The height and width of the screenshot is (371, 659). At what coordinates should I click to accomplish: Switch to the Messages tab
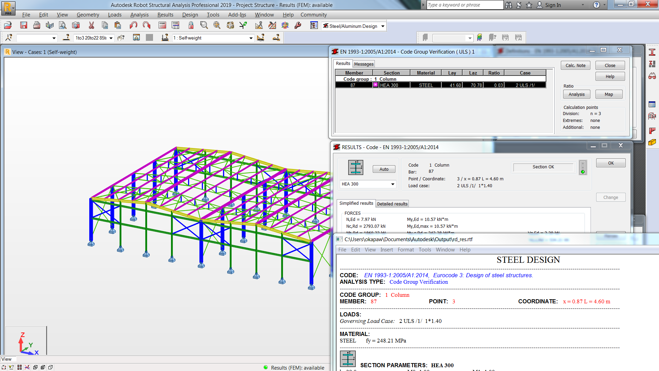click(363, 64)
